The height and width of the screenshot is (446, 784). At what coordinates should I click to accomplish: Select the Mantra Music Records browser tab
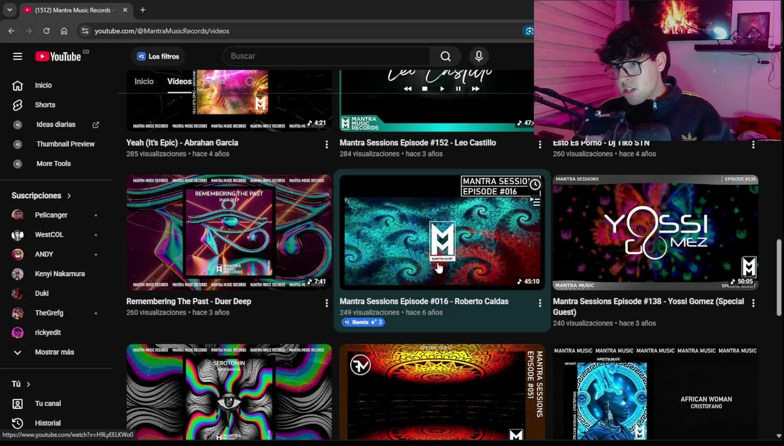click(x=75, y=10)
